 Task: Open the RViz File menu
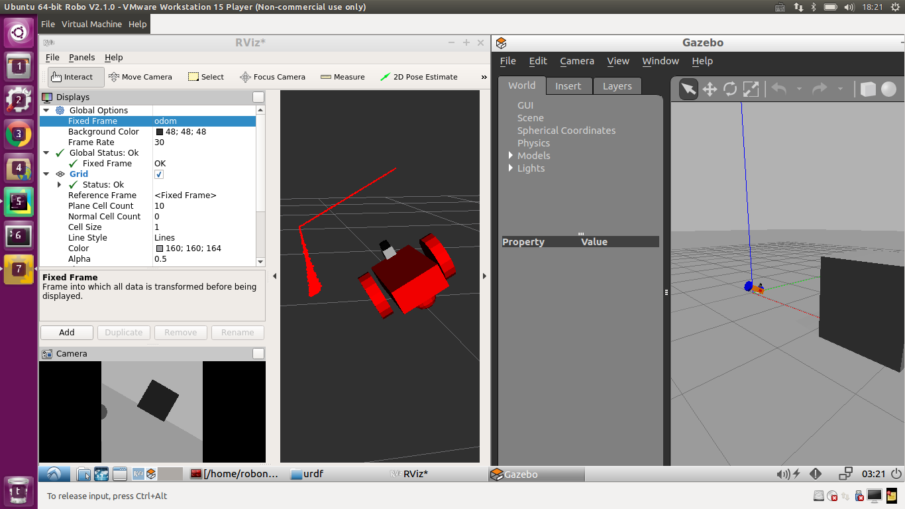click(x=52, y=58)
